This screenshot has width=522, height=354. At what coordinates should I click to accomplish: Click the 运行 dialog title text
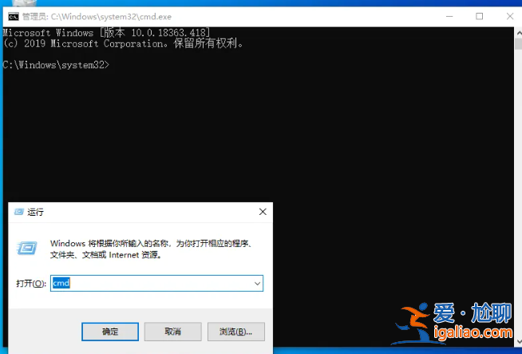pos(35,212)
